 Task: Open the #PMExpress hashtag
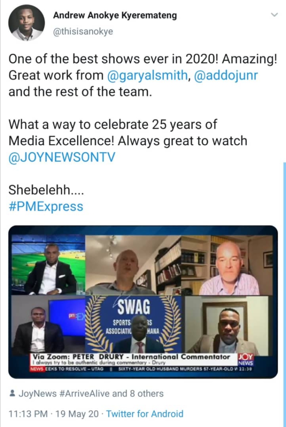click(46, 206)
